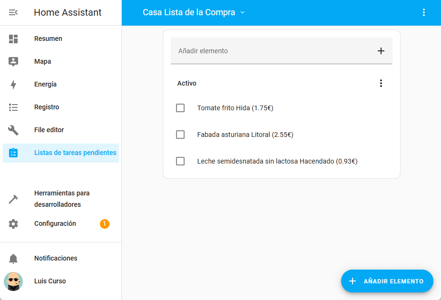Click the developer tools hammer icon
The width and height of the screenshot is (441, 300).
[x=13, y=199]
